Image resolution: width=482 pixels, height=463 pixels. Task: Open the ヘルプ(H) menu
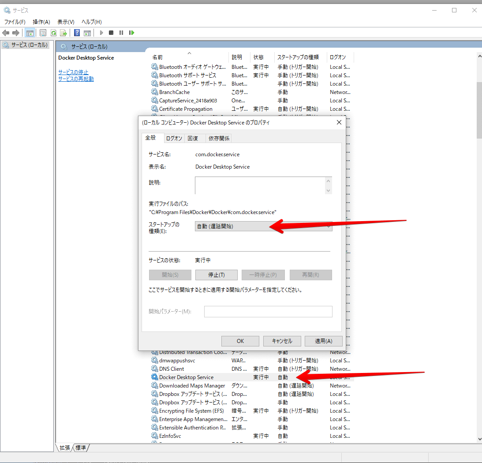[x=92, y=22]
